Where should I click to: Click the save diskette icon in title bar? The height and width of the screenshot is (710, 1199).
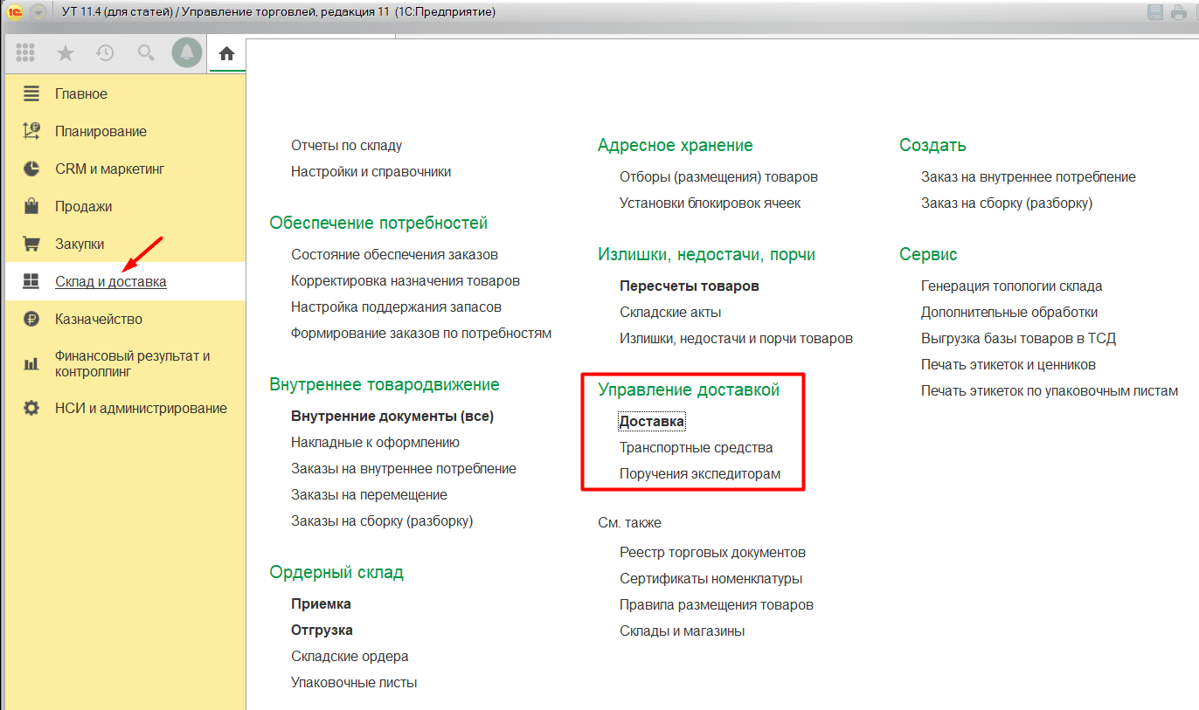(1155, 12)
